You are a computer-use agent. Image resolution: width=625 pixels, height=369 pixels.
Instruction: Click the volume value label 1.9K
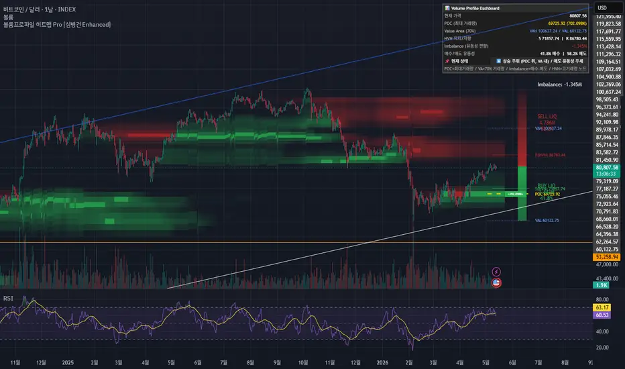click(x=601, y=285)
